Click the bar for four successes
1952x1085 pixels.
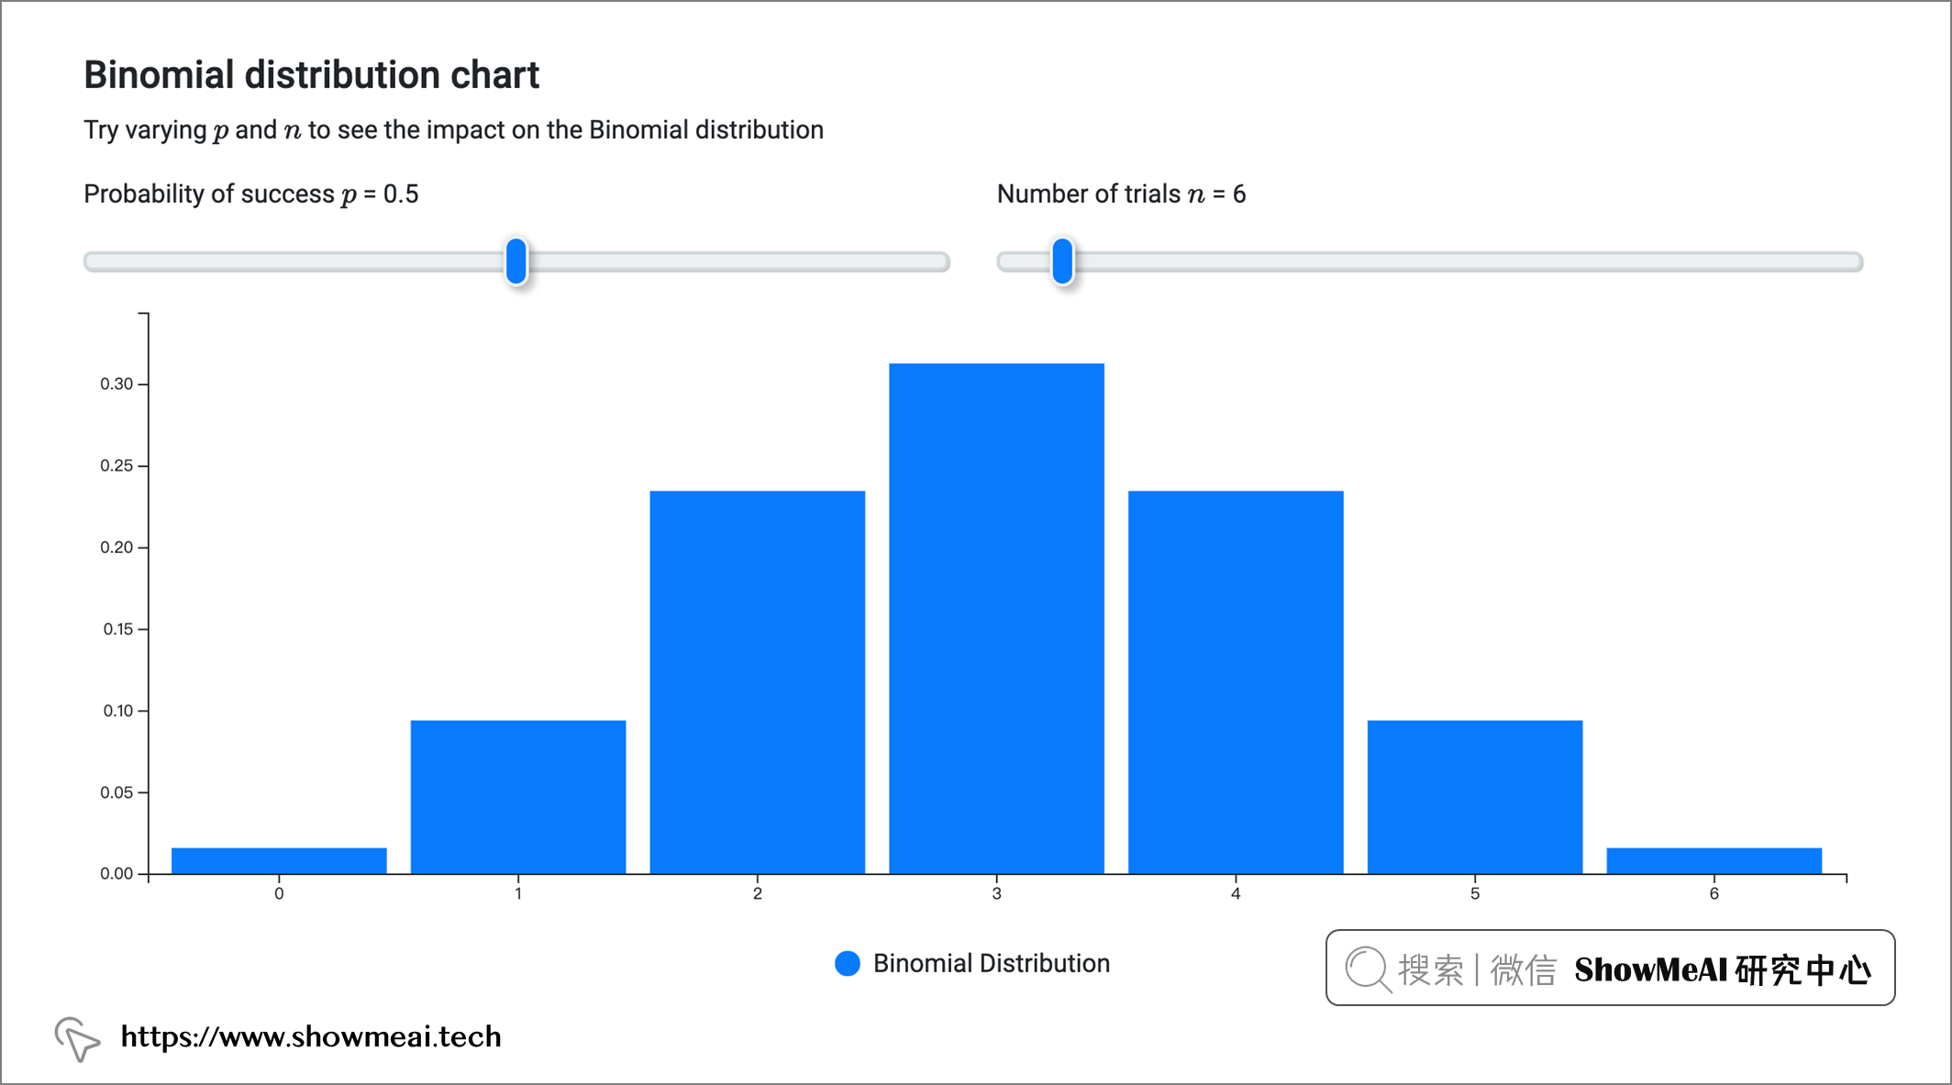pyautogui.click(x=1236, y=682)
